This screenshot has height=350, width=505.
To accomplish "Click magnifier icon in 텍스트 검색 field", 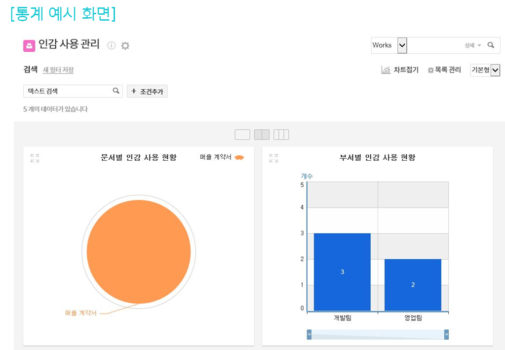I will pyautogui.click(x=116, y=91).
